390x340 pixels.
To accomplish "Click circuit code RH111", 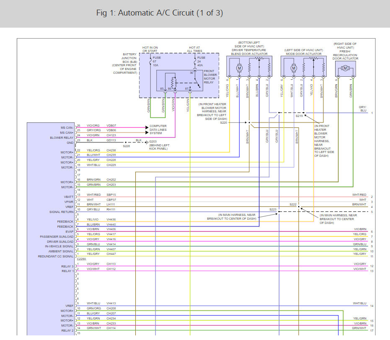I will click(111, 209).
